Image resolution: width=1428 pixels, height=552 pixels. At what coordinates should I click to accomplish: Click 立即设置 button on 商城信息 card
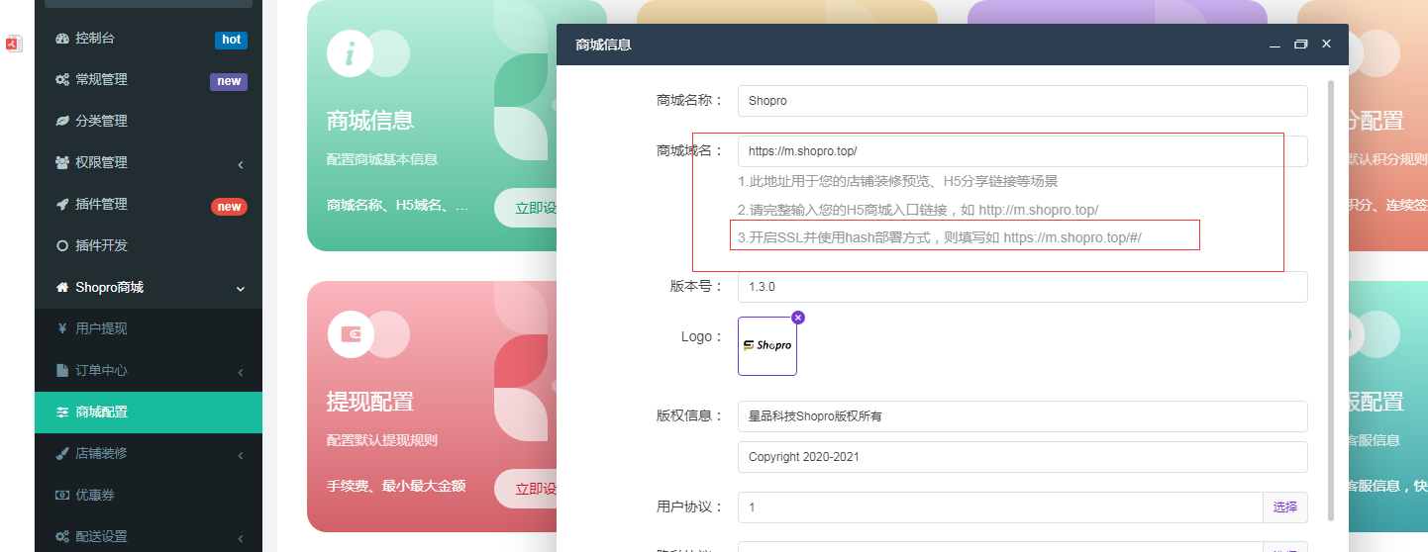tap(526, 208)
